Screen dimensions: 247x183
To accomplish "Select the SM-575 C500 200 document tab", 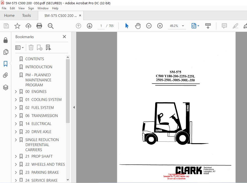I will 60,16.
